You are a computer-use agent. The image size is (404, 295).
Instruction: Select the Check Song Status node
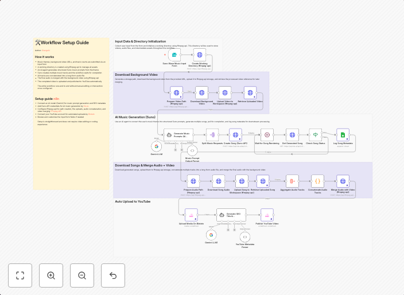tap(316, 134)
